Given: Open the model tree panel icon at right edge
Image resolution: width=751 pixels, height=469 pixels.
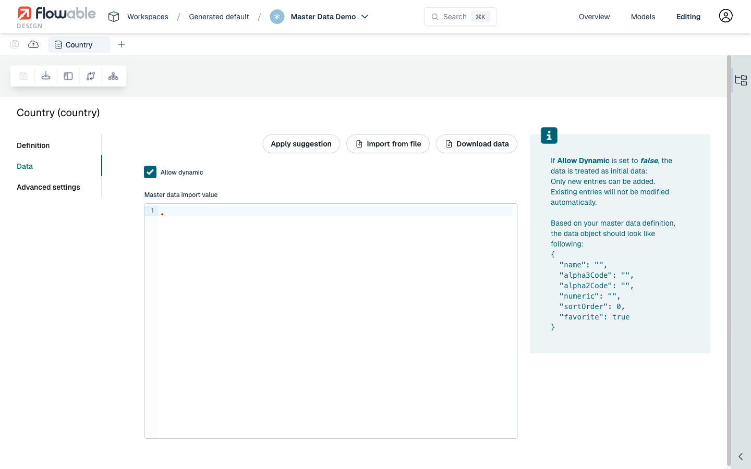Looking at the screenshot, I should tap(741, 80).
